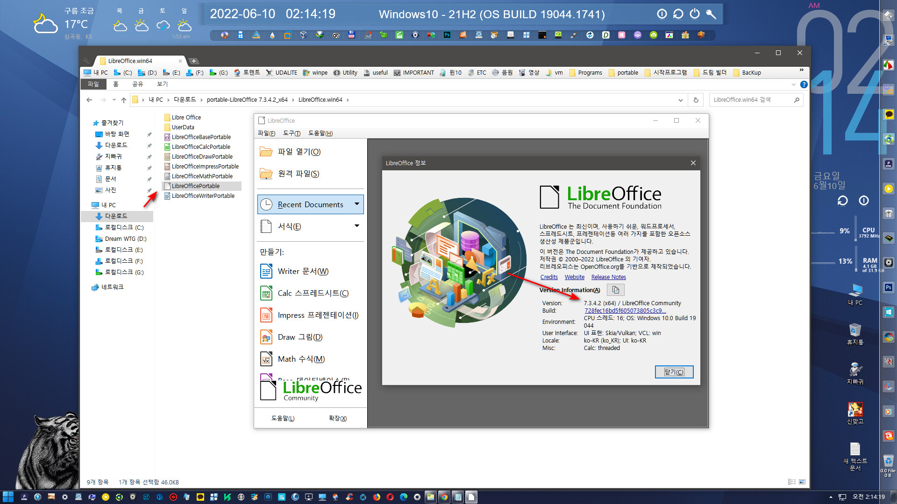Click the 확장 extensions button
897x504 pixels.
pyautogui.click(x=338, y=418)
